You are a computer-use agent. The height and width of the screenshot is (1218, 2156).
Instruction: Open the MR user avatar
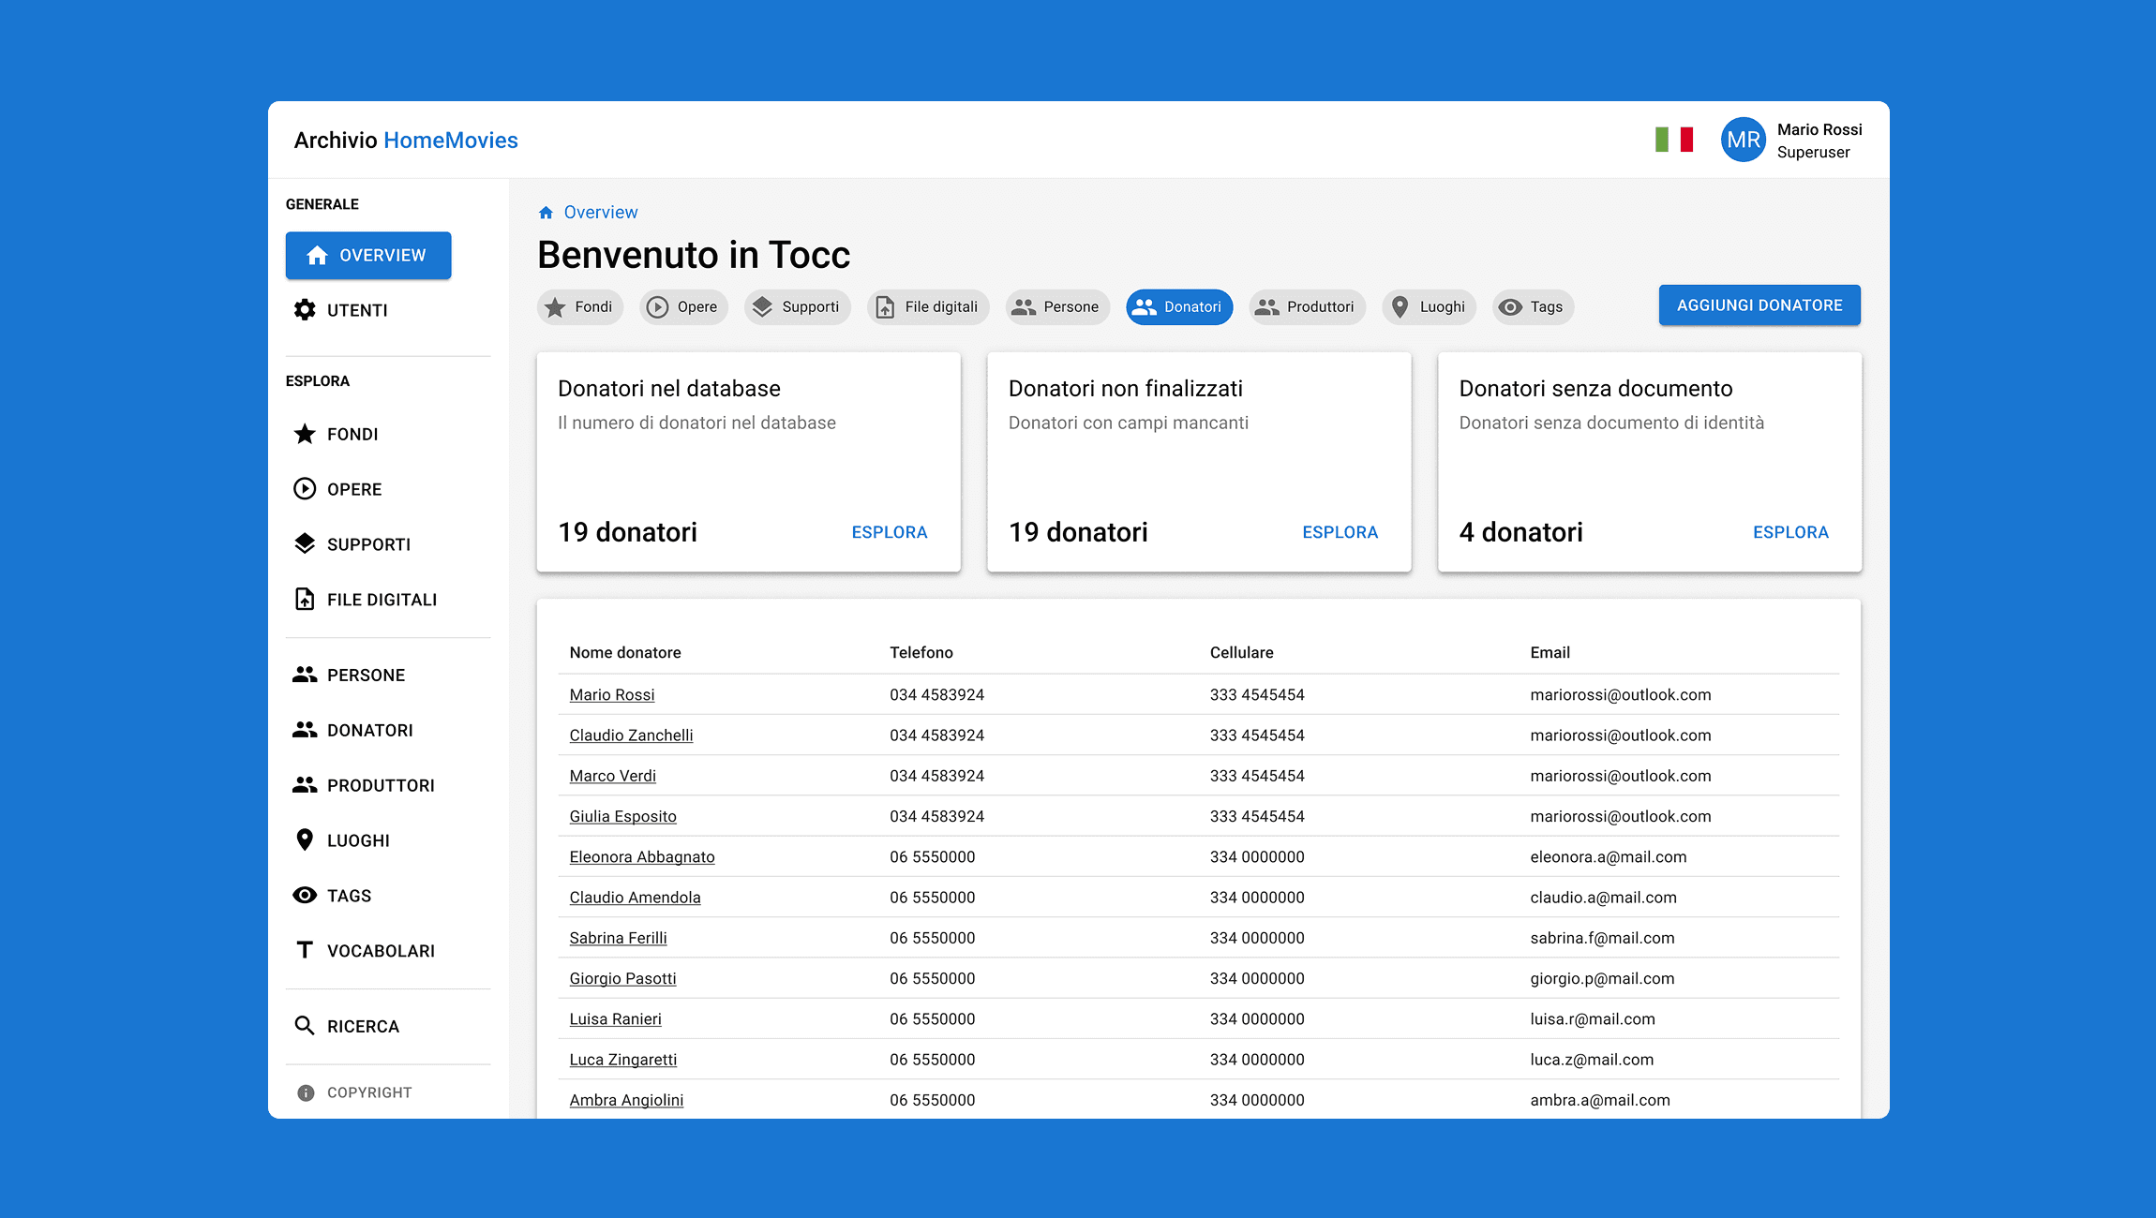(1743, 140)
